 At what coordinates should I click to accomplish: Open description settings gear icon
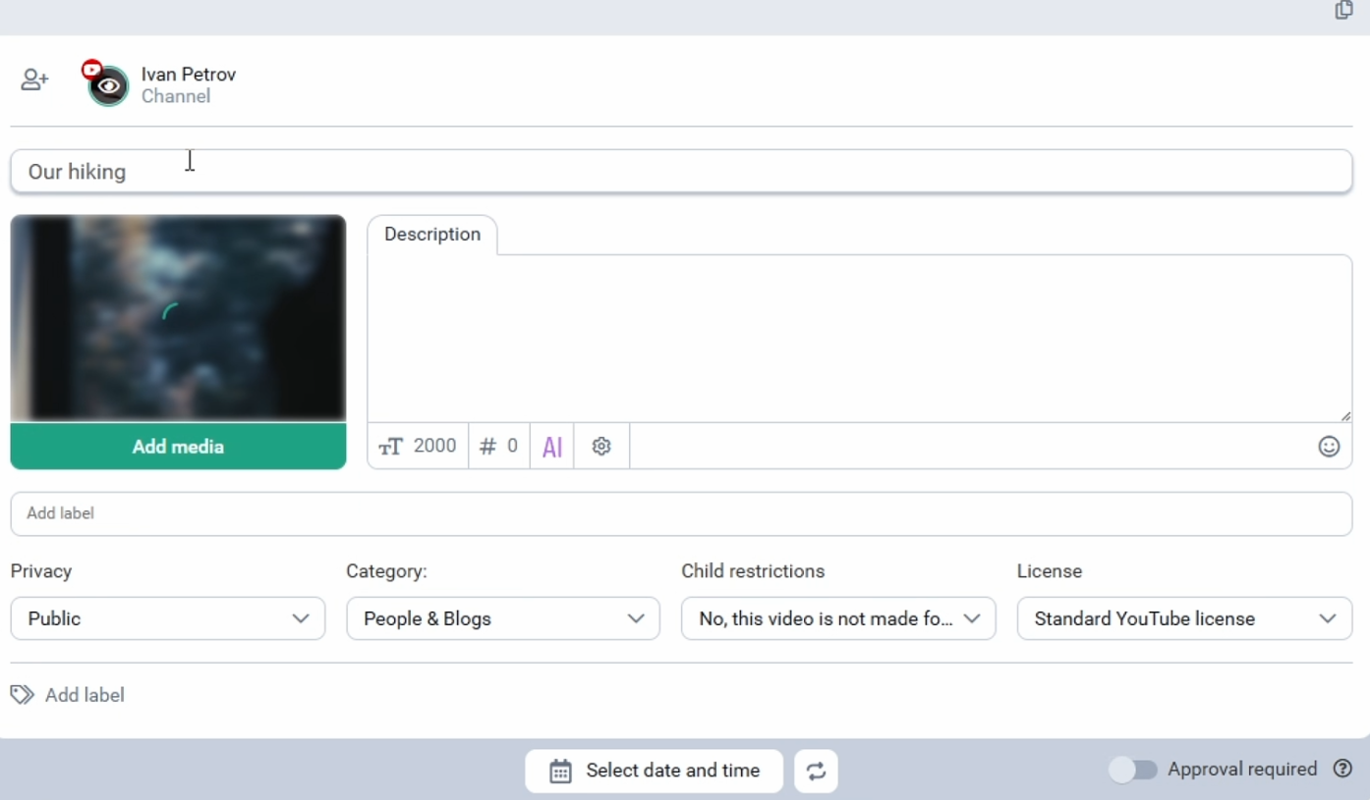(601, 447)
